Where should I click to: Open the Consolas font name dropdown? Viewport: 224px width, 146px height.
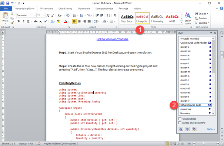(35, 15)
